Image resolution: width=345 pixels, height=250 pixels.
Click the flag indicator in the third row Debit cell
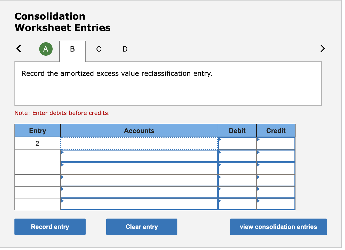click(x=219, y=165)
